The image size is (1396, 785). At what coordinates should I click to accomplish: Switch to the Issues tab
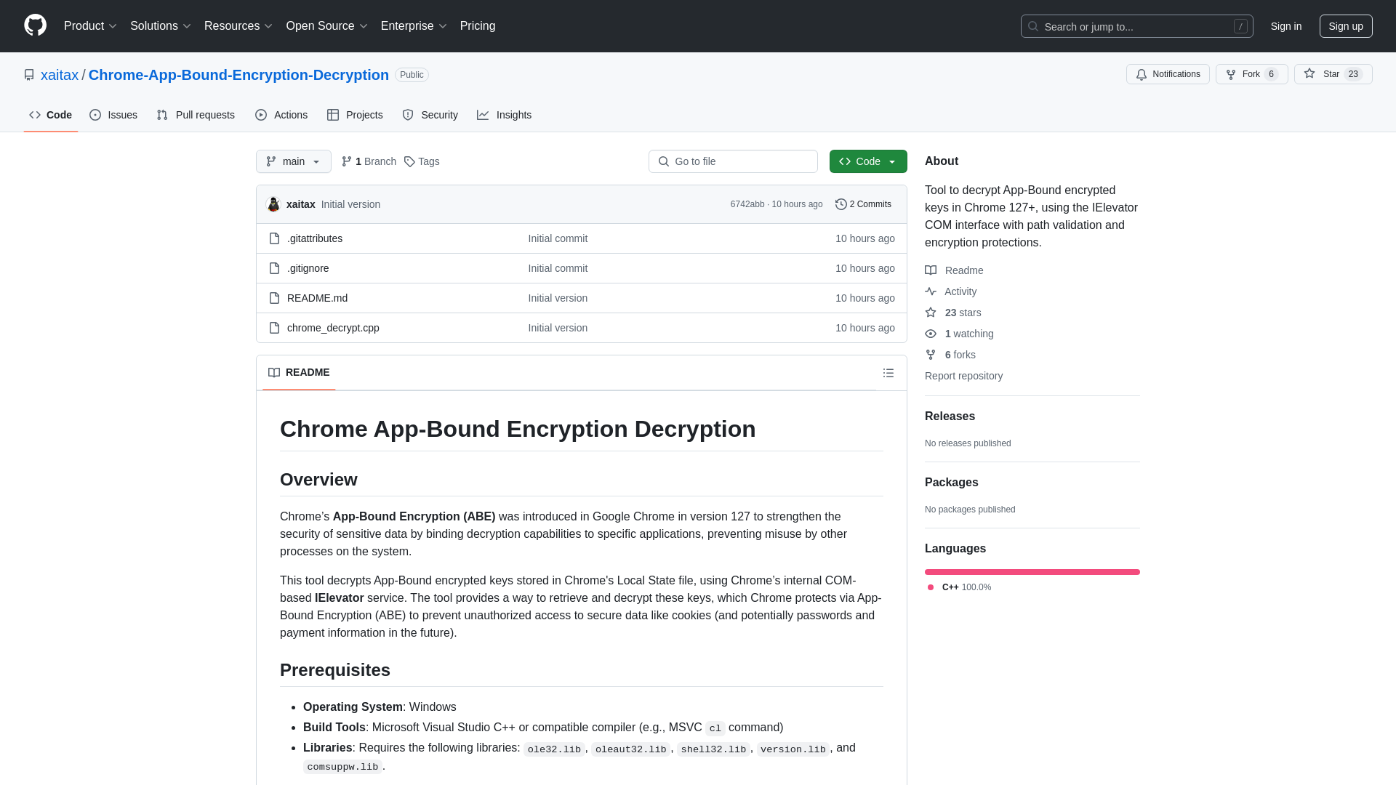pos(113,115)
